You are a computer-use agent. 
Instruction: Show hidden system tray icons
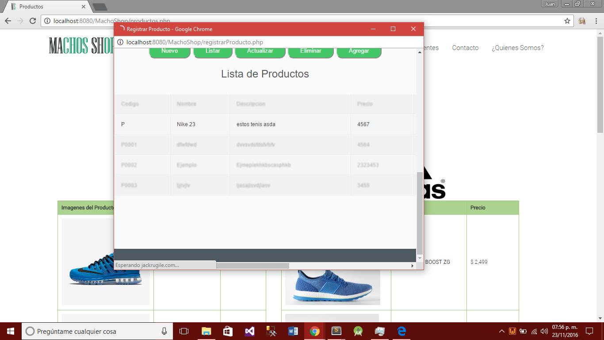pos(502,331)
